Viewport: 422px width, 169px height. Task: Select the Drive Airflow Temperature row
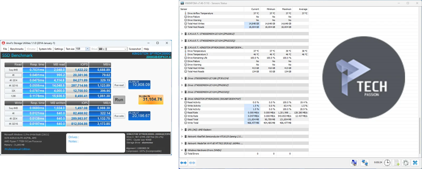point(244,13)
